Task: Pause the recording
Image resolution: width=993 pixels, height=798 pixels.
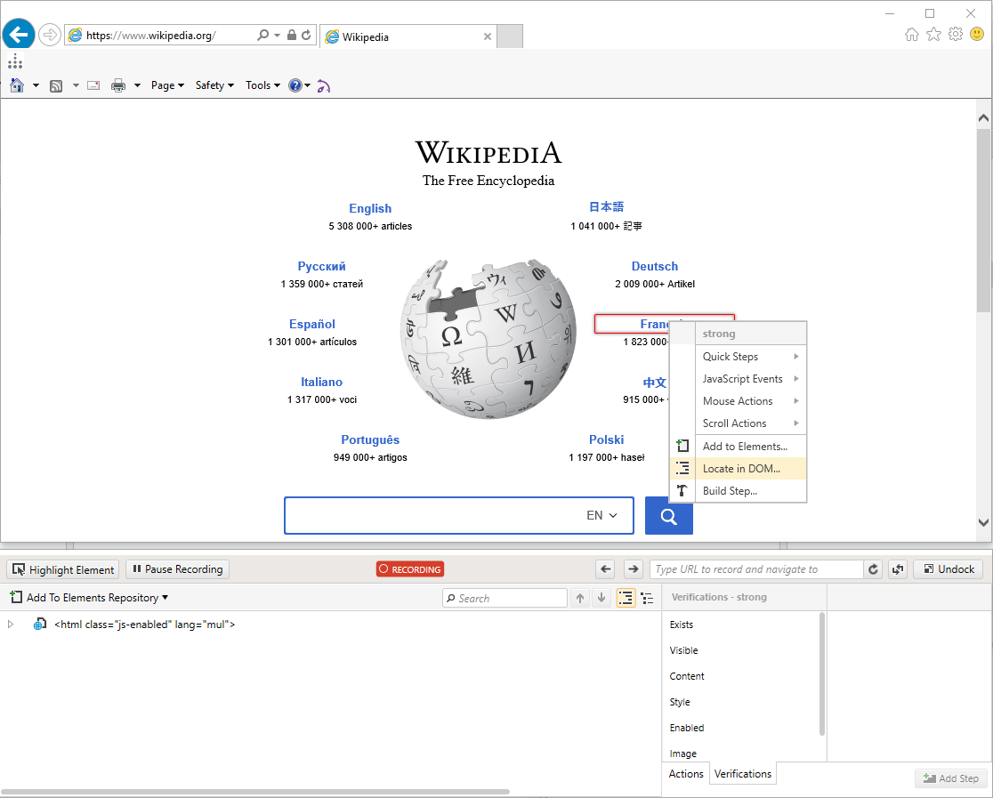Action: [178, 569]
